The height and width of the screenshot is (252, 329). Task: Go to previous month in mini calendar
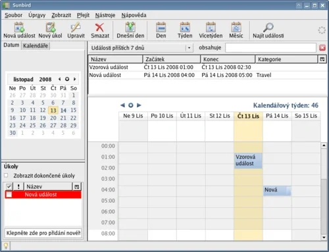click(x=59, y=79)
